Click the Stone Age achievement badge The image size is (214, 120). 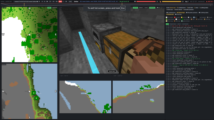click(x=181, y=13)
